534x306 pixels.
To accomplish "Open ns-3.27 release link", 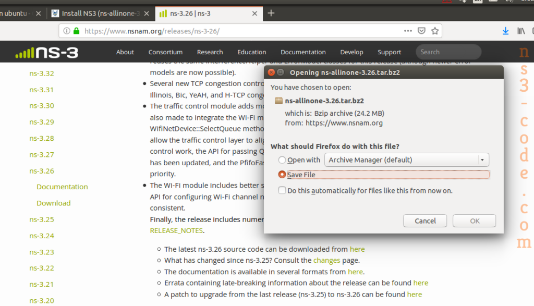I will [x=42, y=154].
